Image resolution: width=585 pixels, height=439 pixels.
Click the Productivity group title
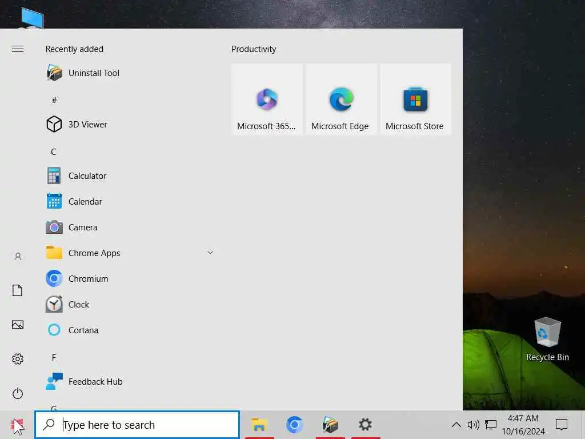254,49
